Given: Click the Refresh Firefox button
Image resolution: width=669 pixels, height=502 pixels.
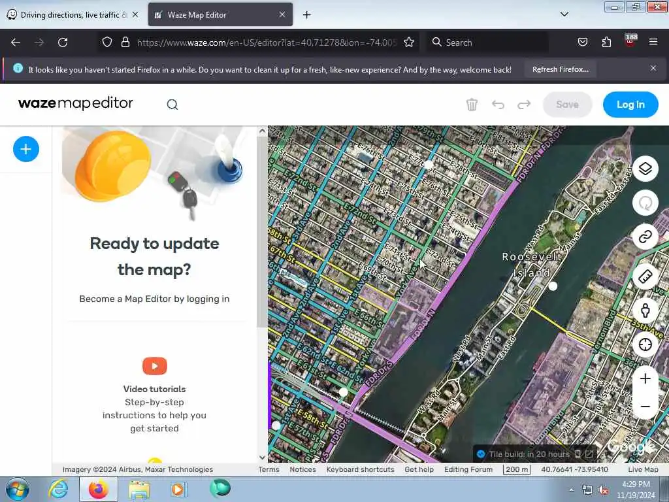Looking at the screenshot, I should (560, 69).
